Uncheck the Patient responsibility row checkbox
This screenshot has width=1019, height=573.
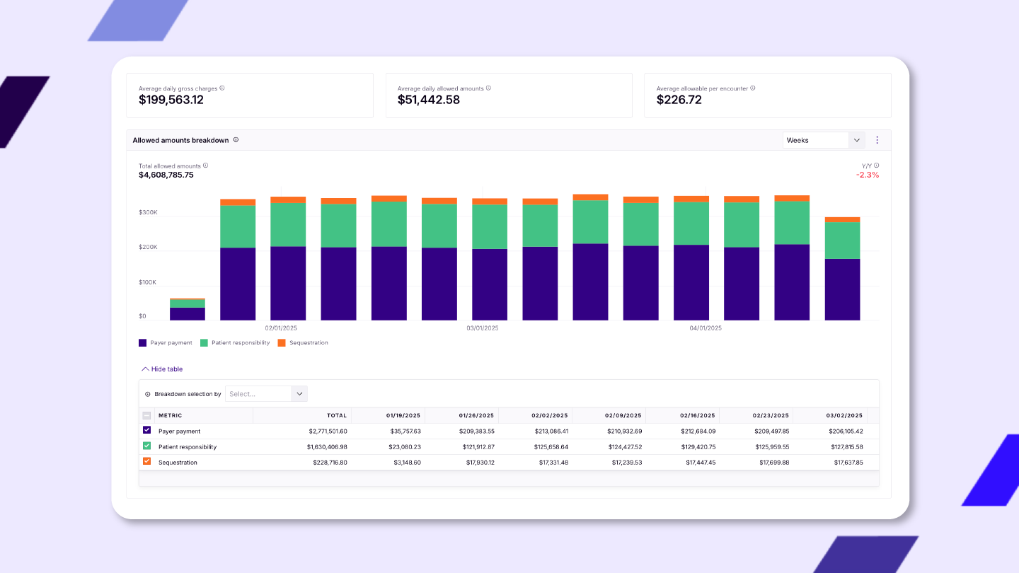pos(146,446)
